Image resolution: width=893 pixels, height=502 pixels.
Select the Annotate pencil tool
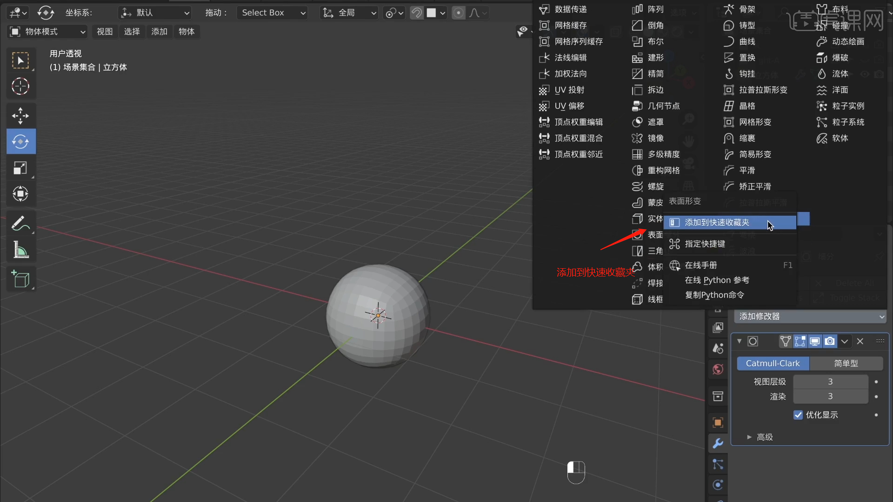[20, 224]
